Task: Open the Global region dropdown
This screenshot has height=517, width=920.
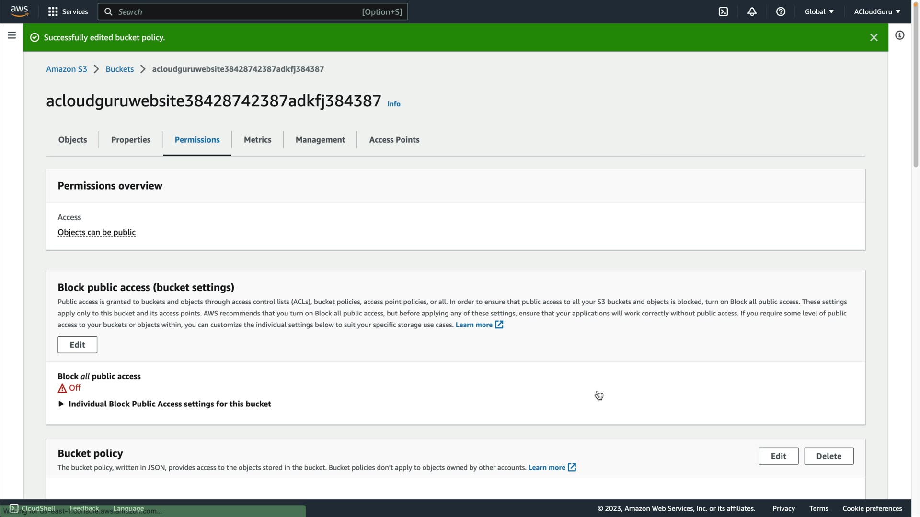Action: 819,11
